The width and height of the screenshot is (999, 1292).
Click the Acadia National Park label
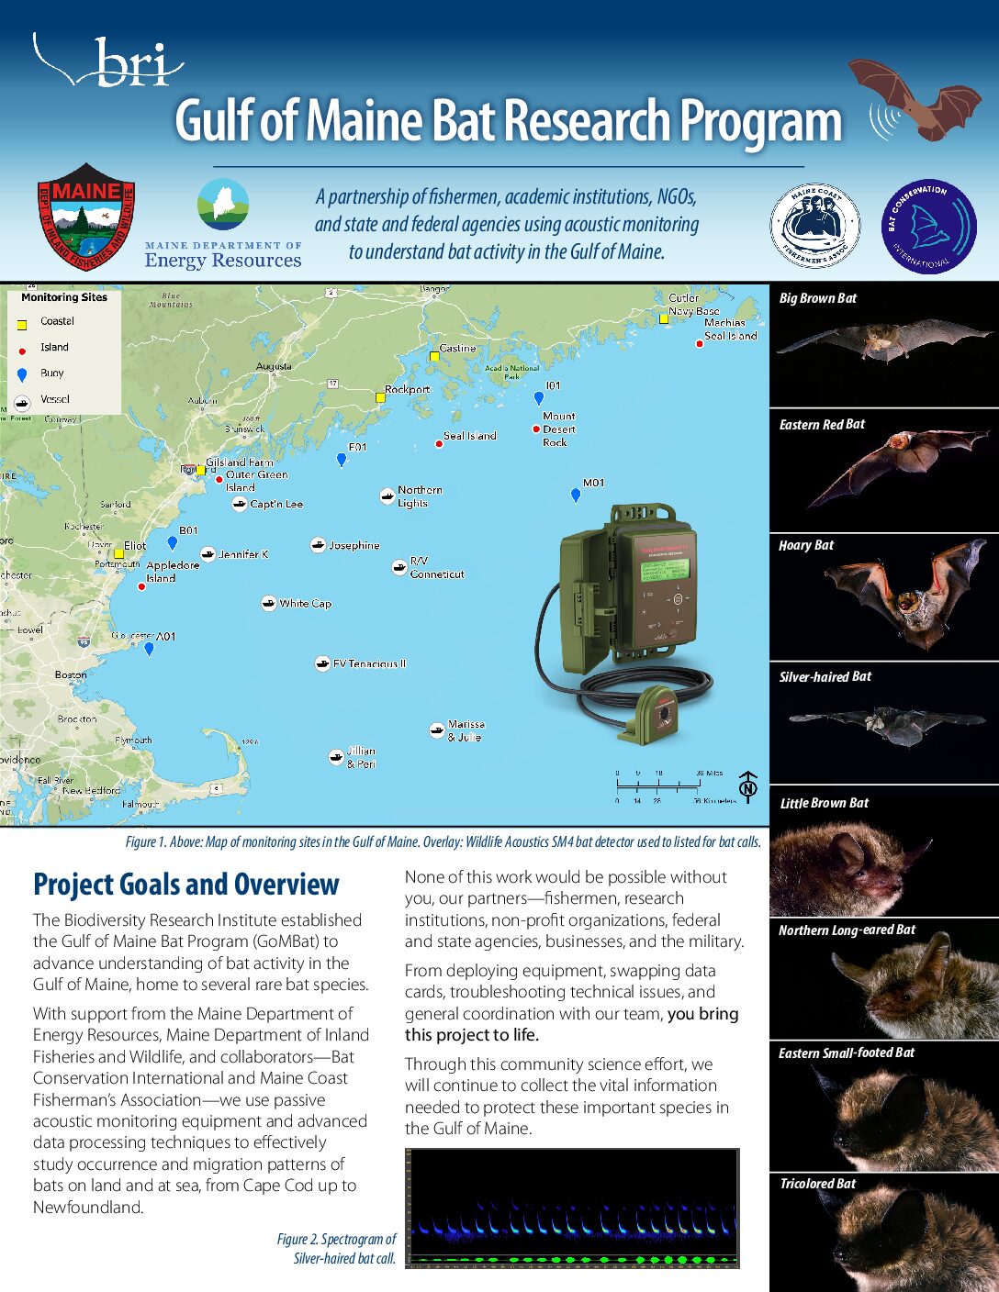(512, 372)
